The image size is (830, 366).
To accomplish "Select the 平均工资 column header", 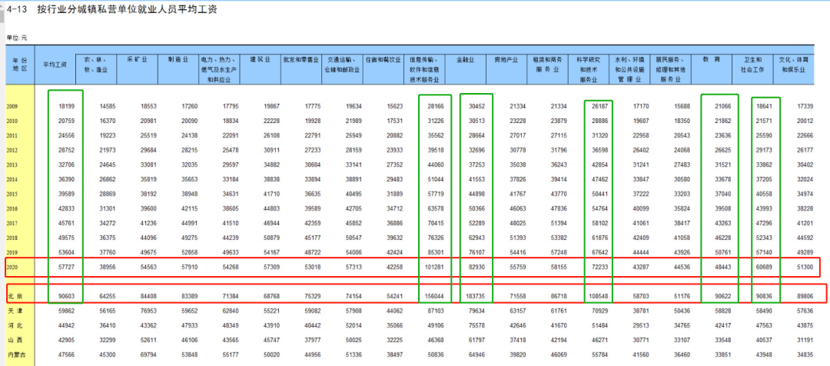I will 55,65.
